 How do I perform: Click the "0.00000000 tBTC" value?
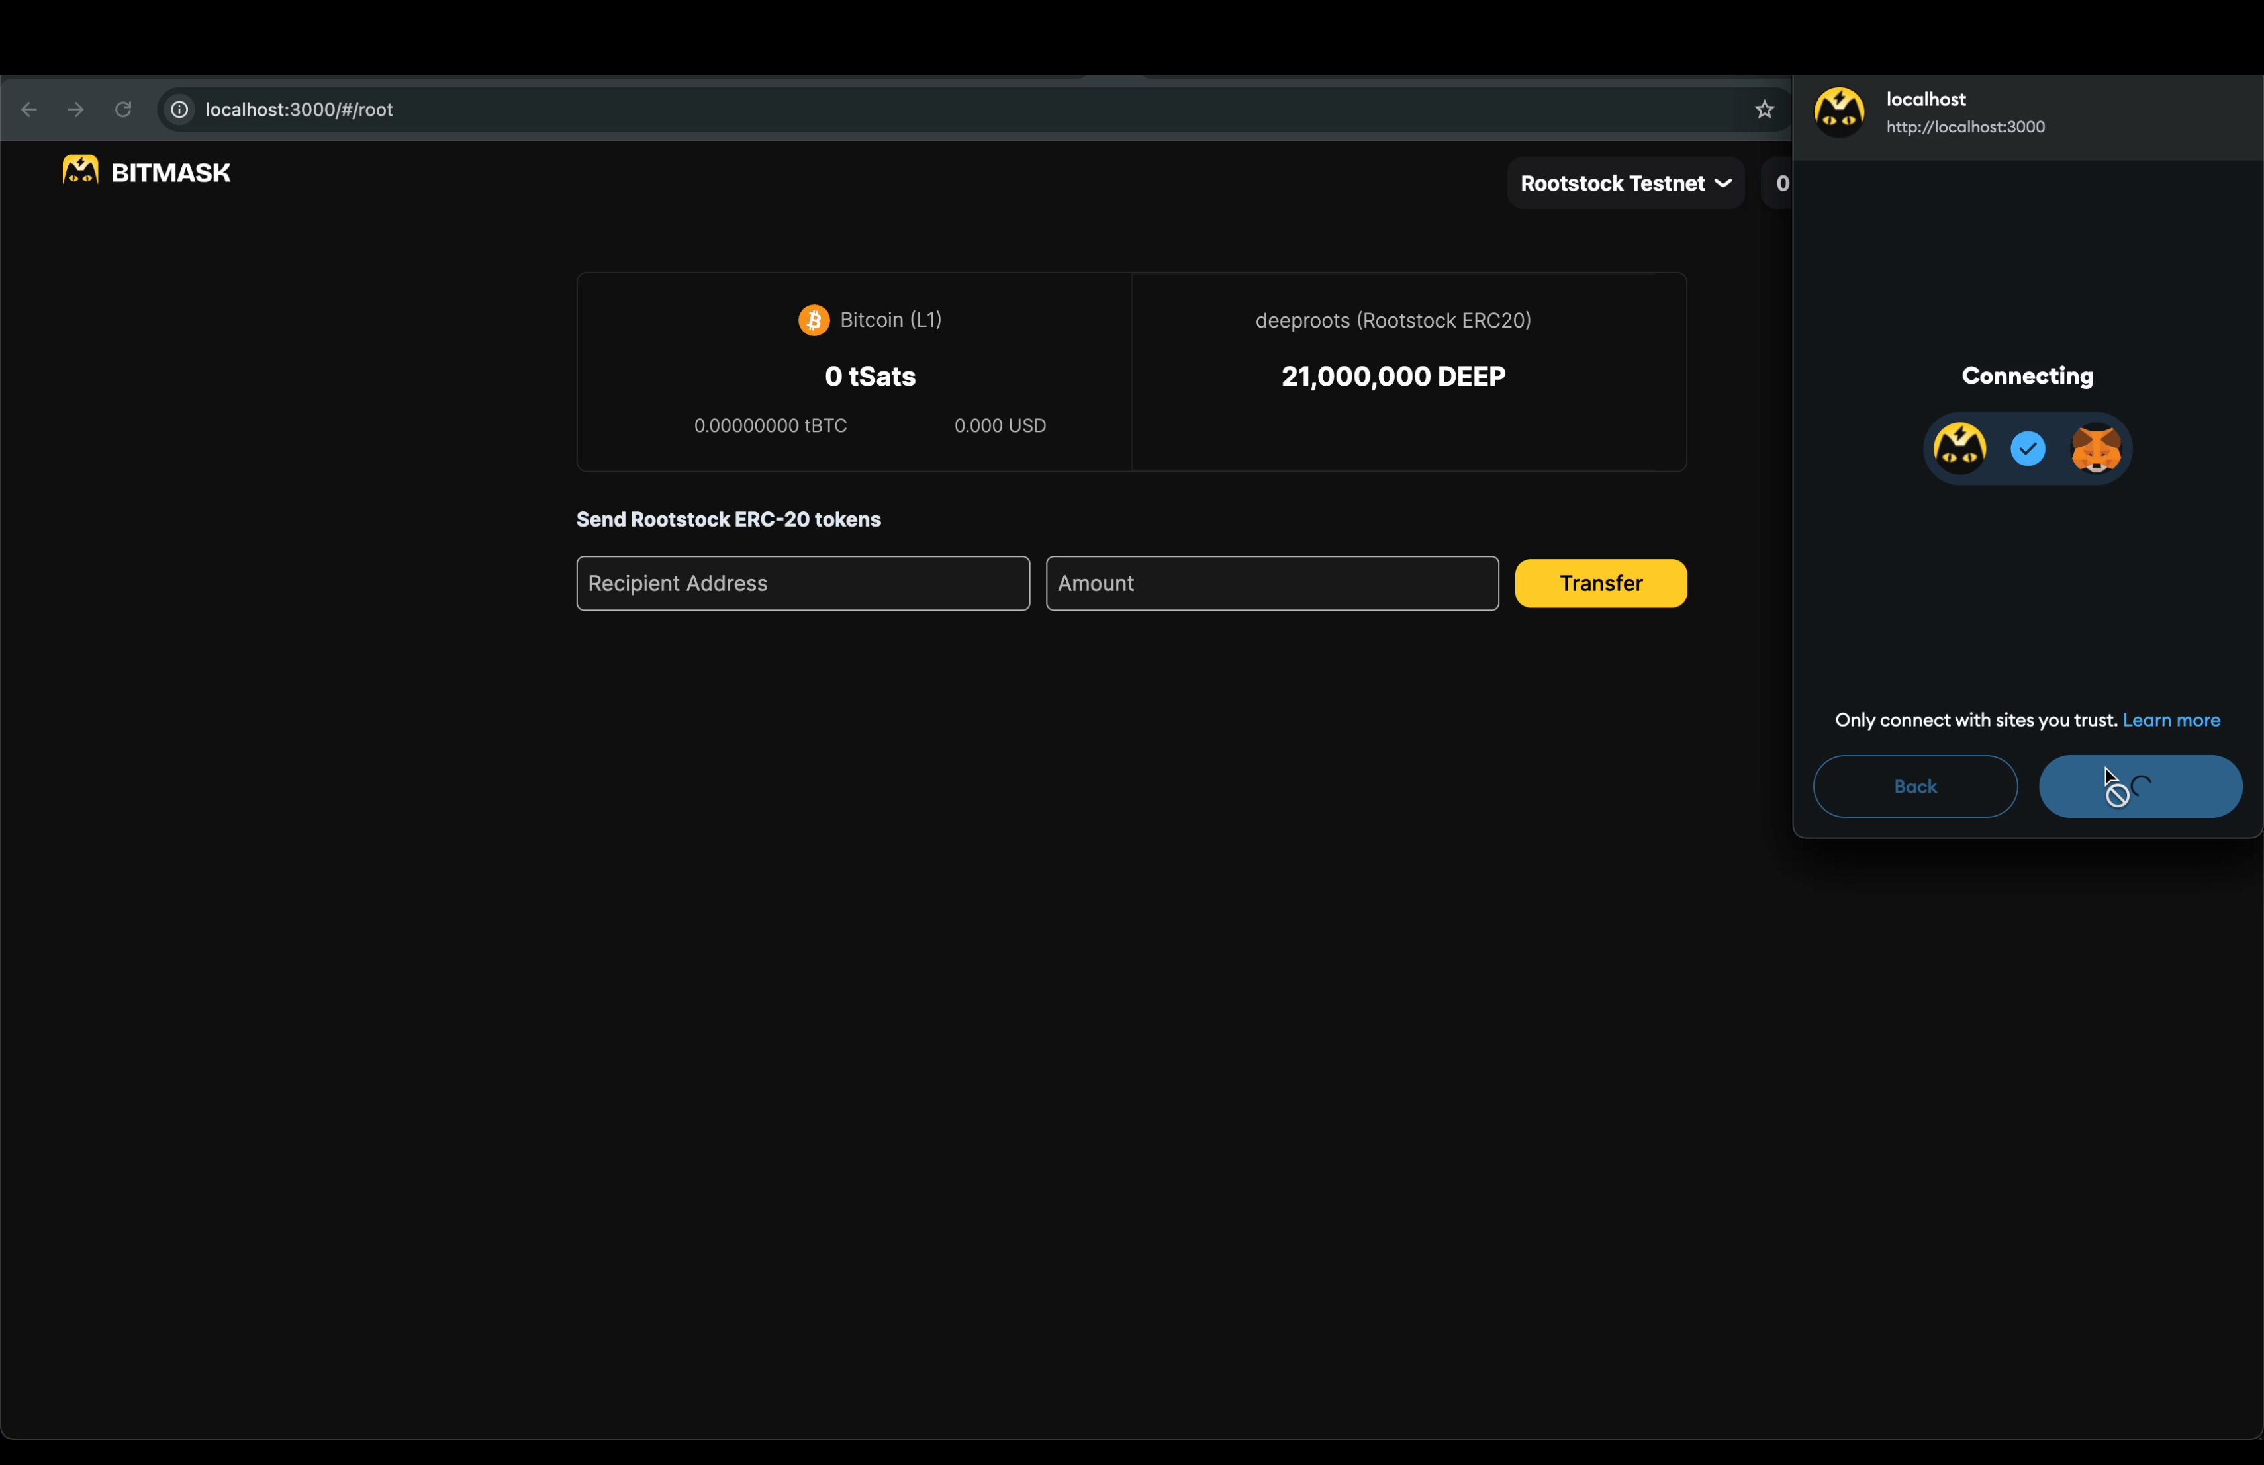(x=771, y=426)
